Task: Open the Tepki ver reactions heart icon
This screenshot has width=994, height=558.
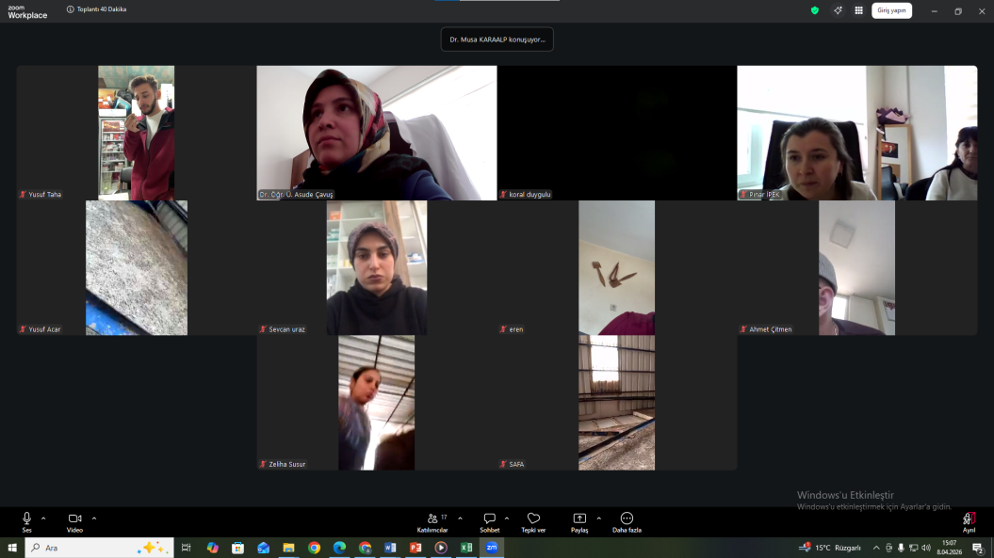Action: click(x=533, y=518)
